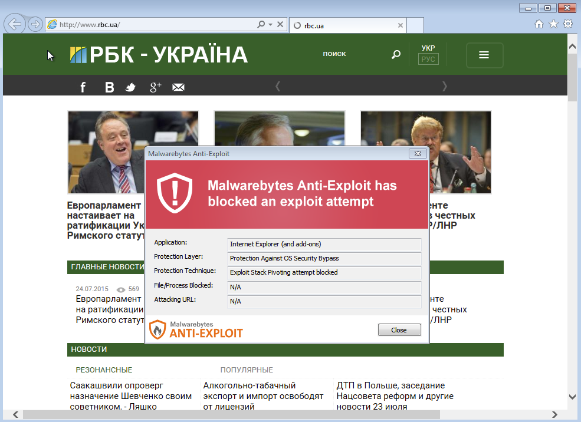Click the URL address field
The height and width of the screenshot is (422, 581).
pyautogui.click(x=153, y=25)
